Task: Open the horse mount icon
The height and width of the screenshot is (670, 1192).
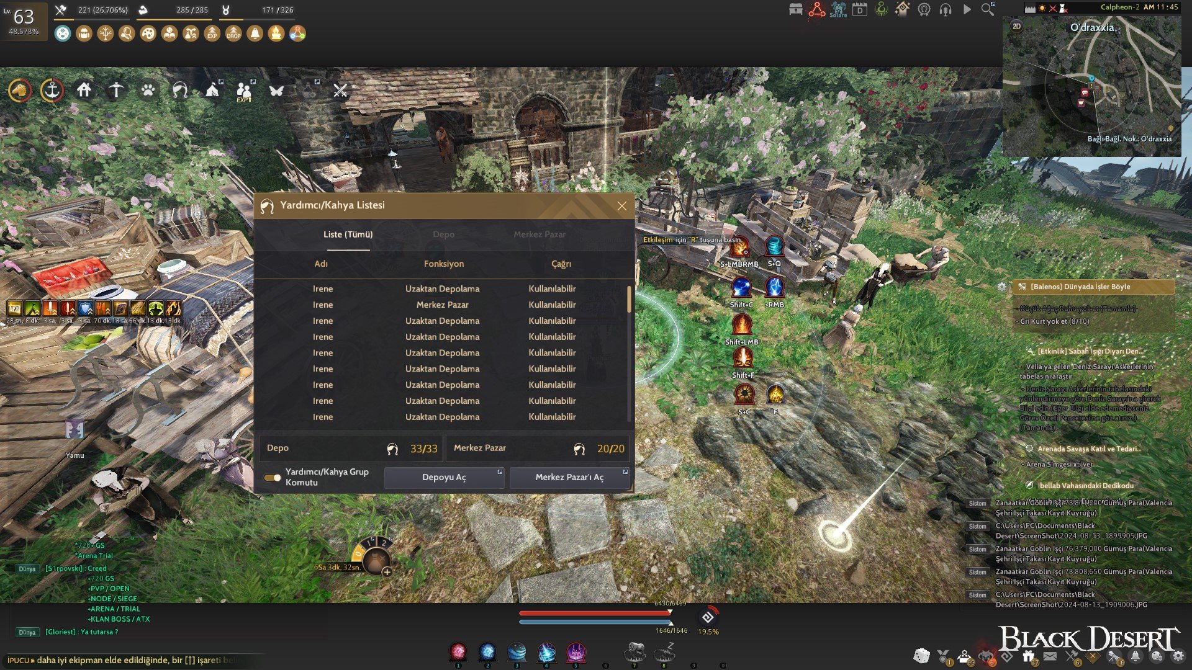Action: point(19,91)
